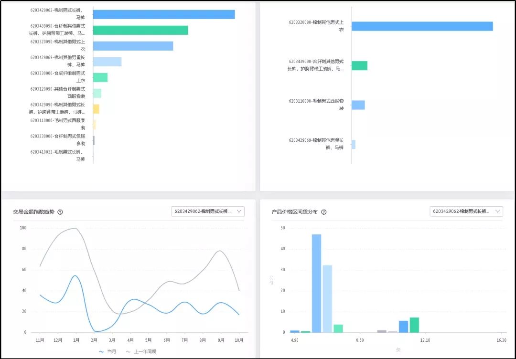Click pale blue 6203429069 bar in top-left chart

[107, 62]
